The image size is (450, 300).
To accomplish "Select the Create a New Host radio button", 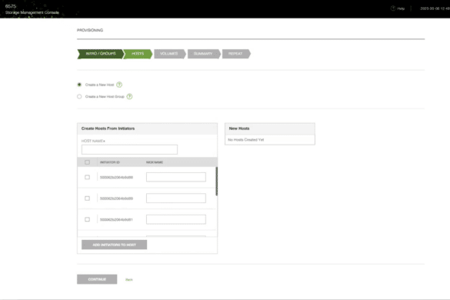I will (x=79, y=85).
